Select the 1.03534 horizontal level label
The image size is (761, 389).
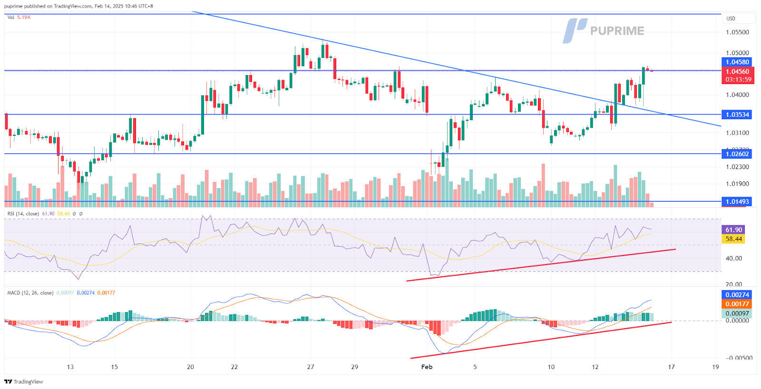(x=737, y=114)
